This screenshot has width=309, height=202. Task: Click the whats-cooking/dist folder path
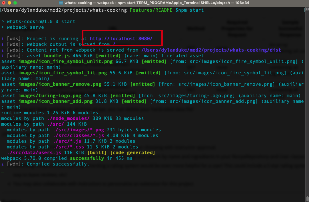click(211, 50)
